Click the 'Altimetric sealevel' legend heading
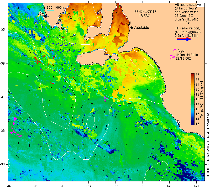The width and height of the screenshot is (210, 189). pos(188,5)
